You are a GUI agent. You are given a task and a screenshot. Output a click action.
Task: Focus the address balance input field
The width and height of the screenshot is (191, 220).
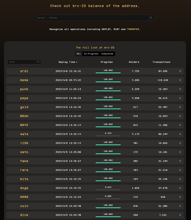pyautogui.click(x=92, y=18)
